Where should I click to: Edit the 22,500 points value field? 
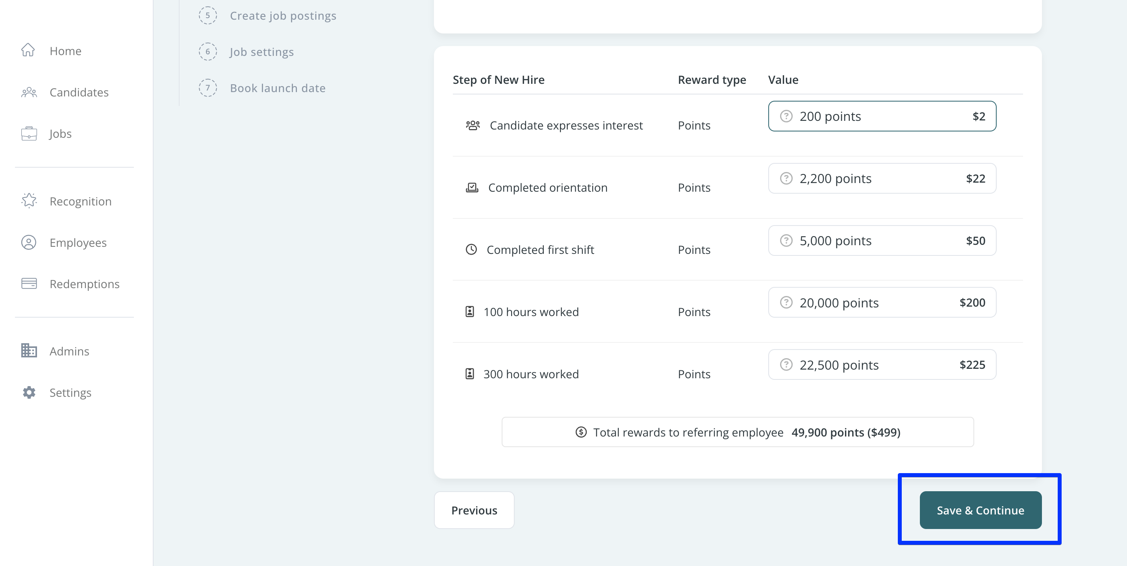[x=882, y=365]
